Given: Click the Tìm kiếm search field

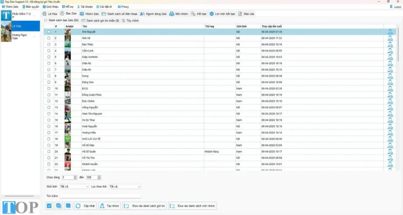Looking at the screenshot, I should [100, 196].
